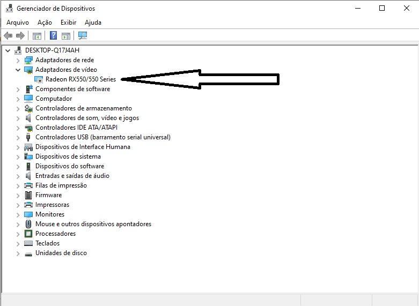Screen dimensions: 419x306
Task: Maximize the Gerenciador de Dispositivos window
Action: pos(382,8)
